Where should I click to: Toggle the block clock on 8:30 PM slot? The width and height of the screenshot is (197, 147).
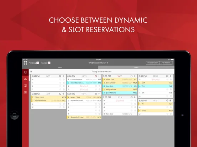(x=167, y=100)
